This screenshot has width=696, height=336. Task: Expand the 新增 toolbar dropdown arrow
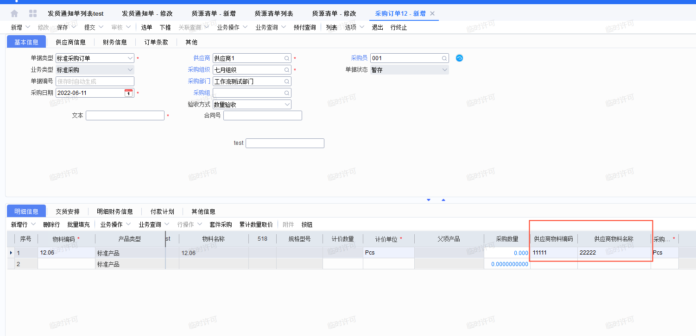(x=27, y=27)
